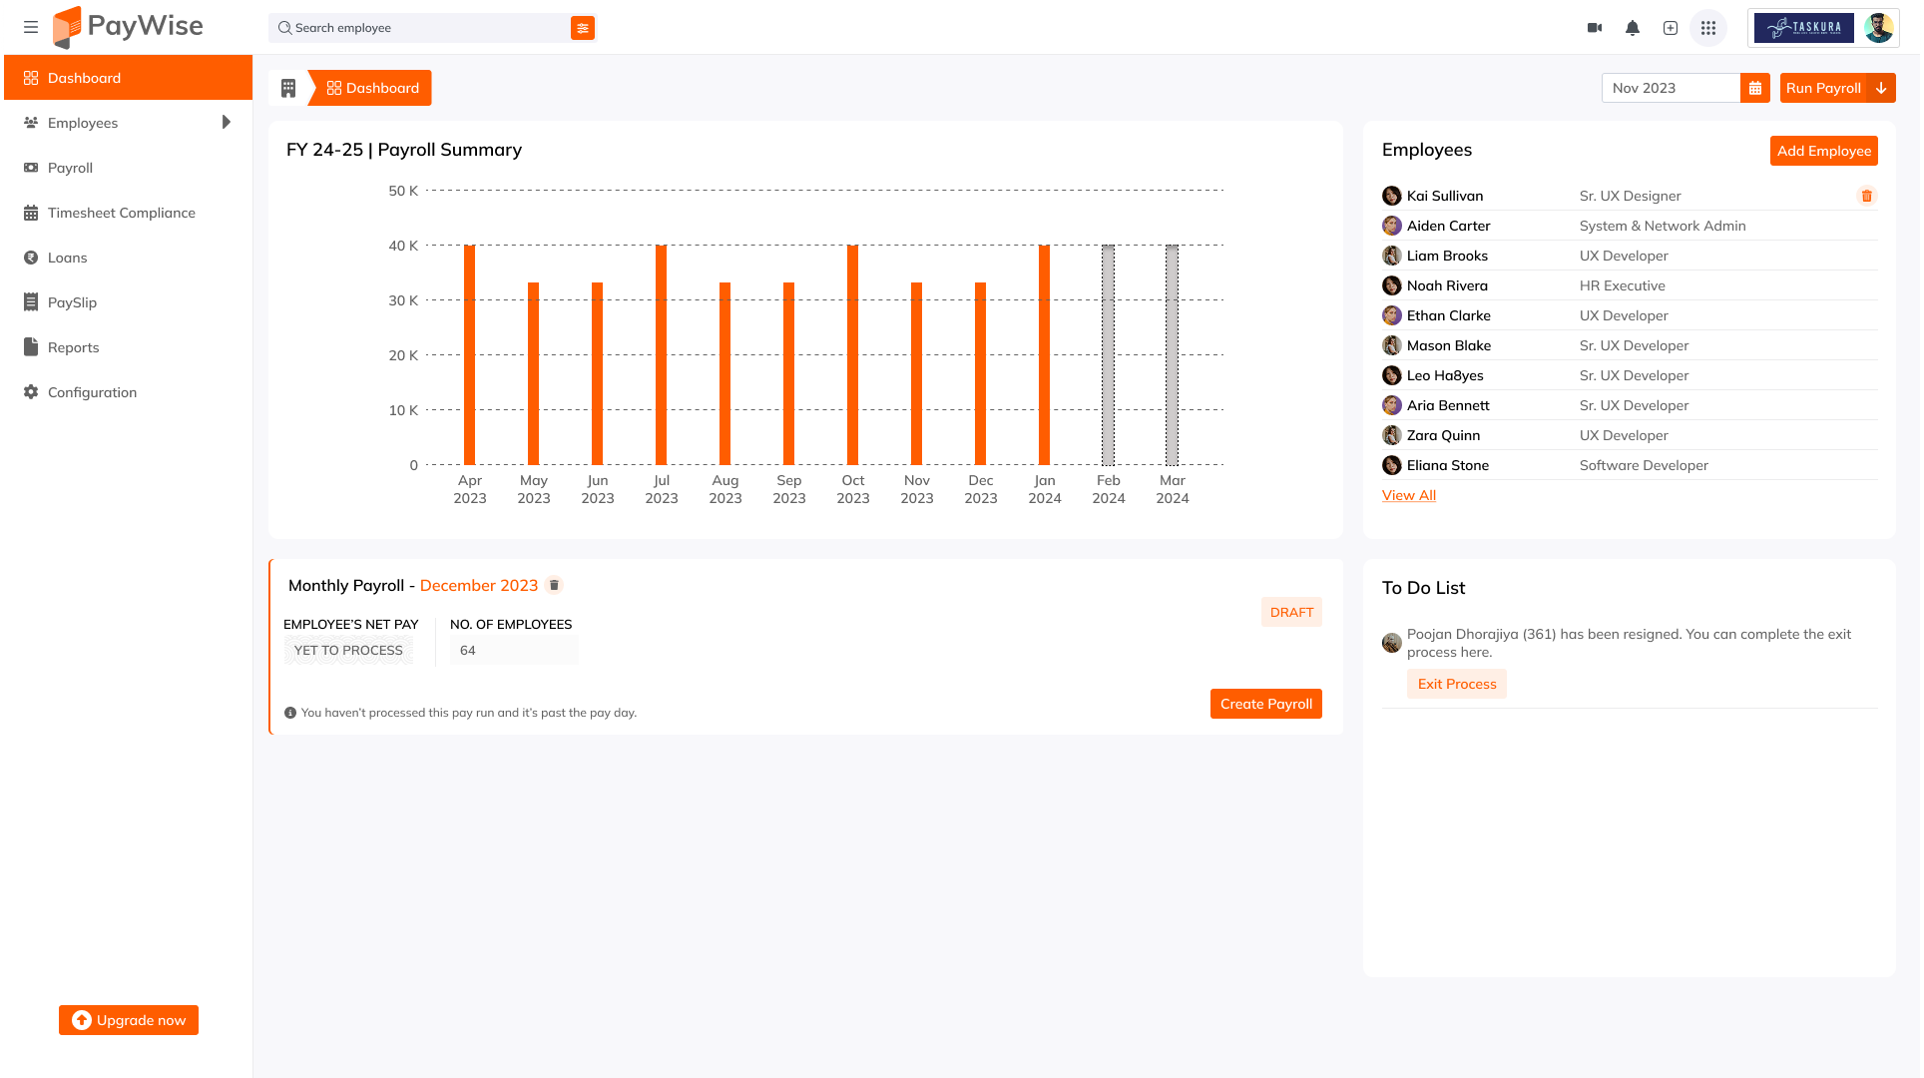Click the quick add plus icon
The height and width of the screenshot is (1078, 1924).
1671,28
